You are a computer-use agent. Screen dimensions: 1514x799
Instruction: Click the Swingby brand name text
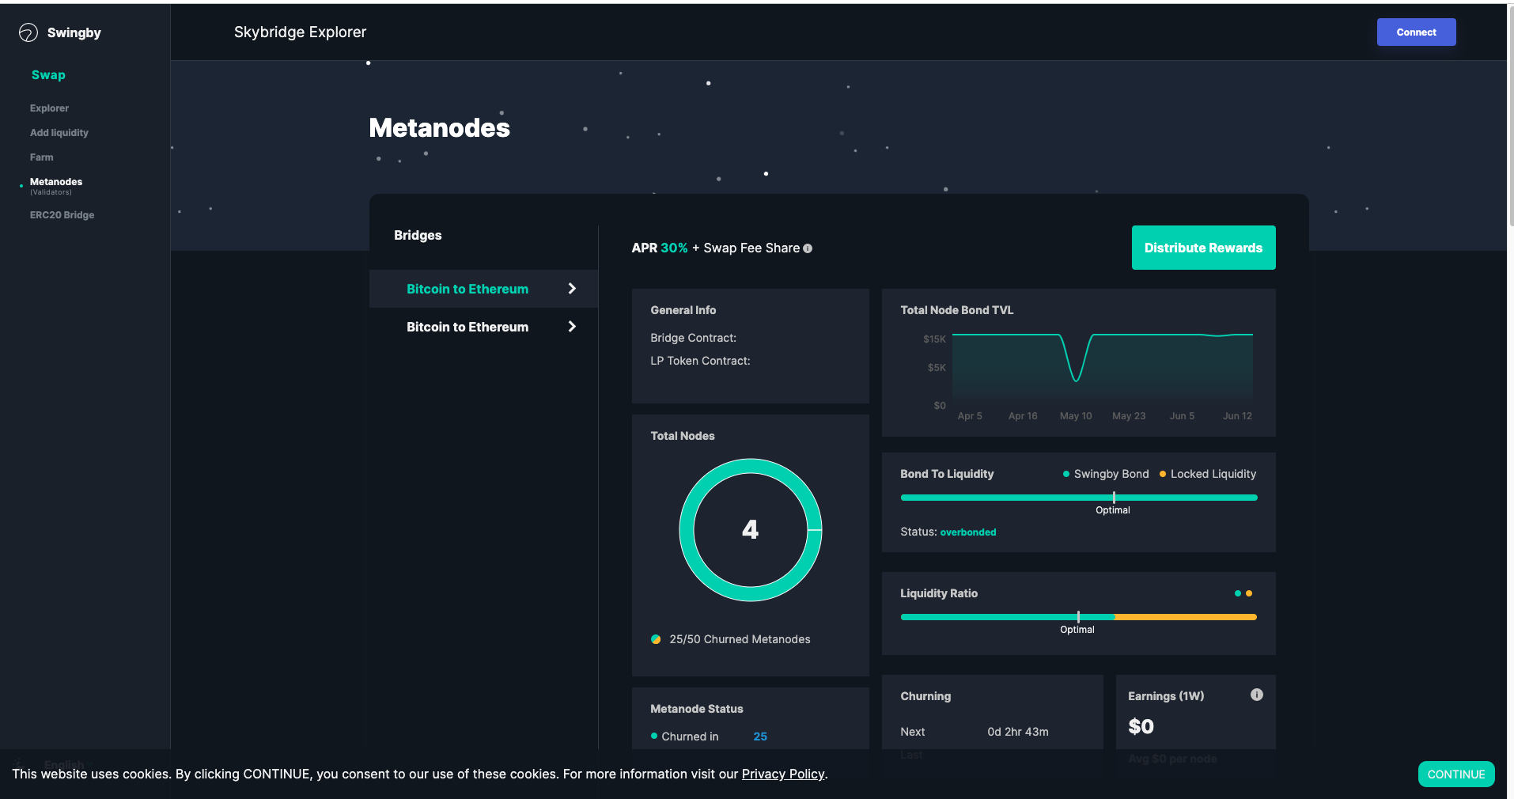[74, 32]
